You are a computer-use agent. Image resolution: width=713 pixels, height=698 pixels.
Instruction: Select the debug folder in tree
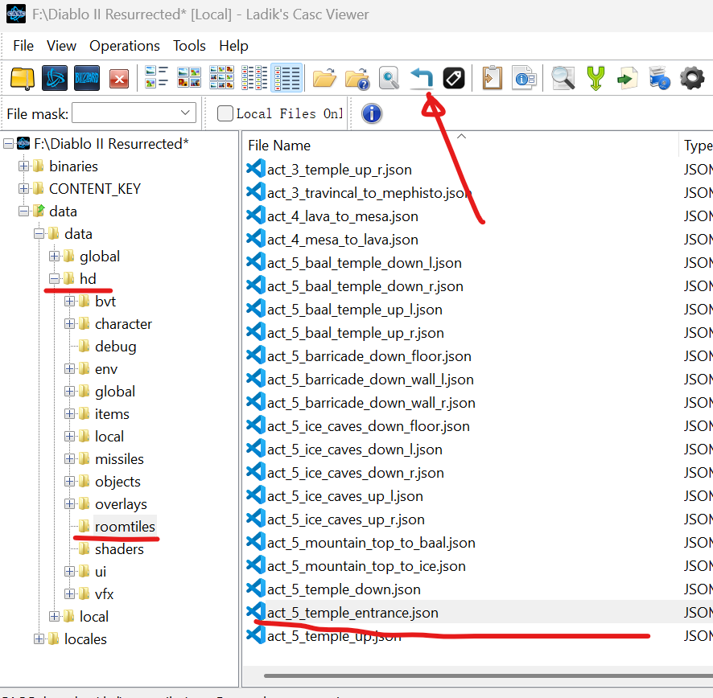point(116,347)
